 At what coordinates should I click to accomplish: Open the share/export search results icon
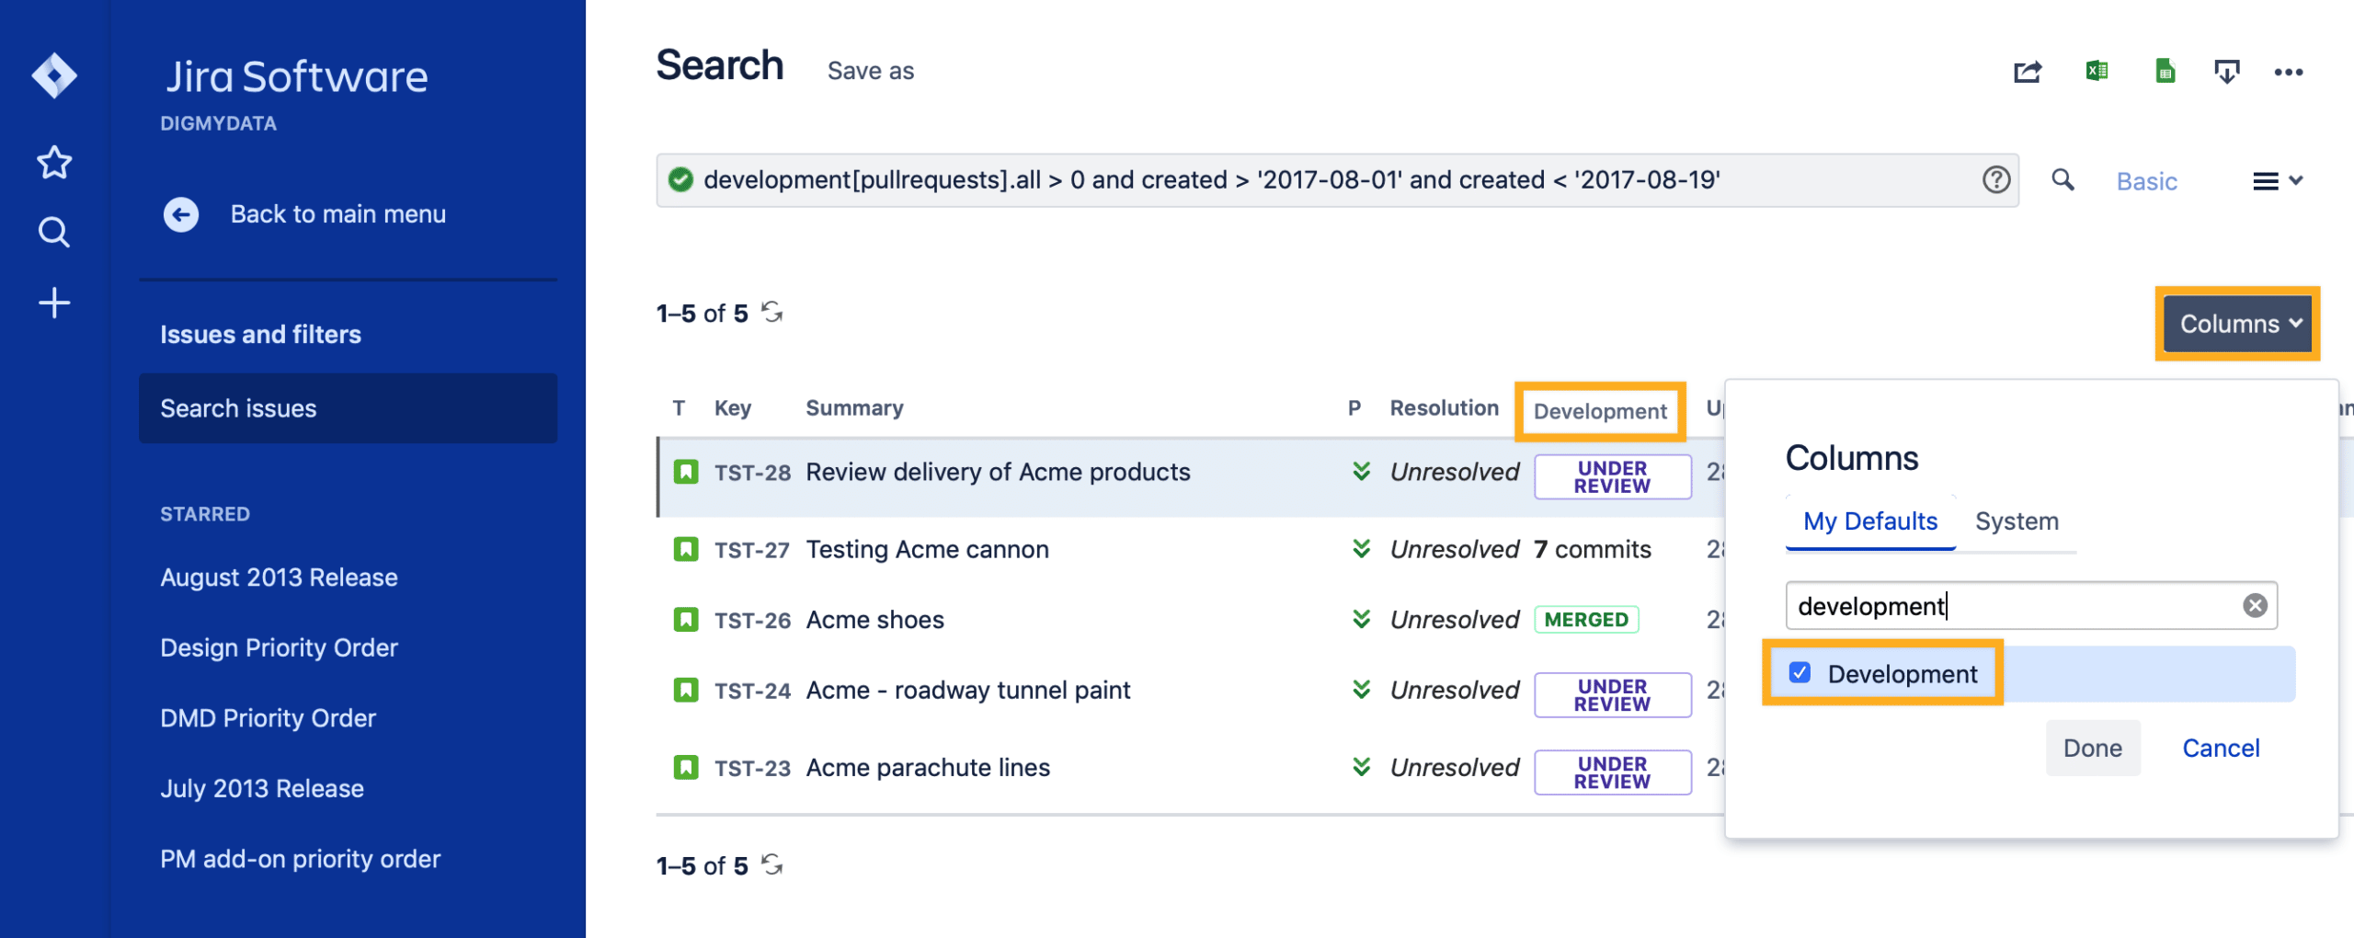click(2027, 72)
